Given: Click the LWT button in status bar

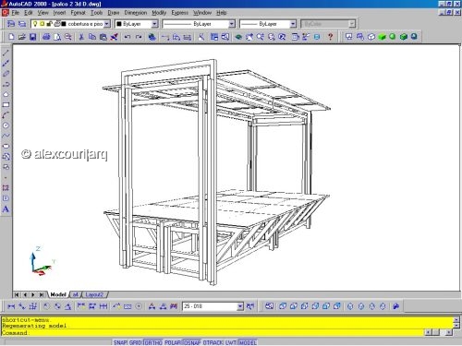Looking at the screenshot, I should point(231,342).
